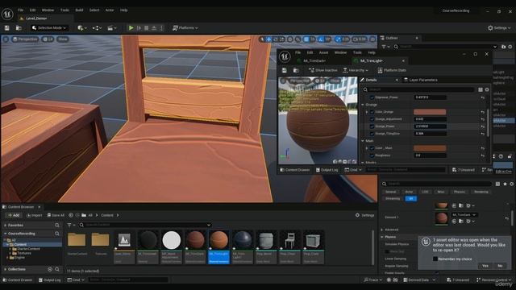Open the Perspective dropdown in main viewport
516x290 pixels.
point(25,39)
